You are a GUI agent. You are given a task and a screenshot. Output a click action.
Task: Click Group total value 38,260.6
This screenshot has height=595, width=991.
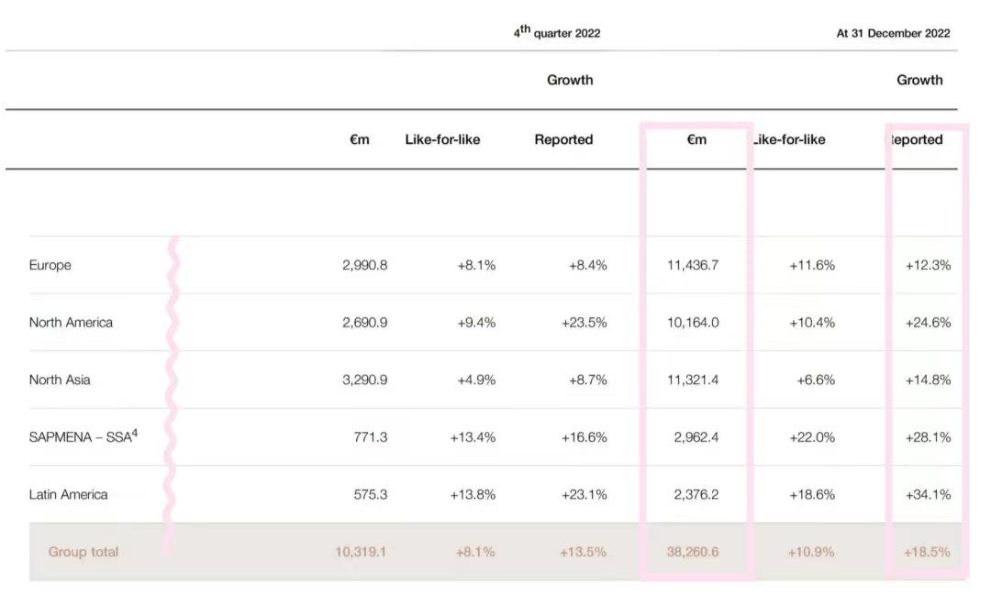click(693, 552)
